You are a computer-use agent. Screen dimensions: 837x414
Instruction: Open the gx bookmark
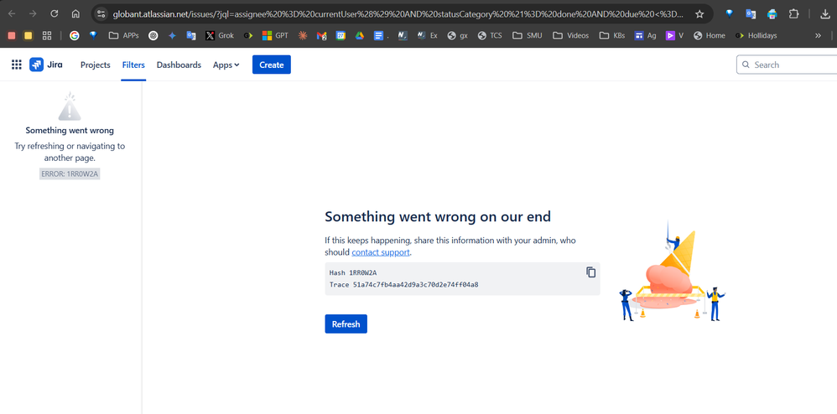[x=457, y=36]
